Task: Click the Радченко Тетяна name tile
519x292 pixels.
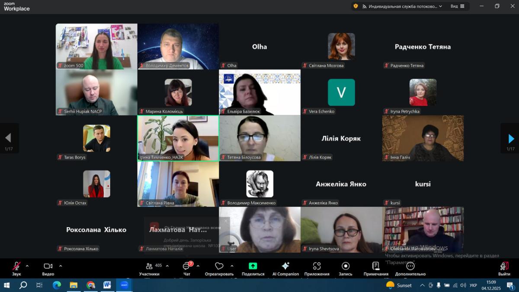Action: (423, 47)
